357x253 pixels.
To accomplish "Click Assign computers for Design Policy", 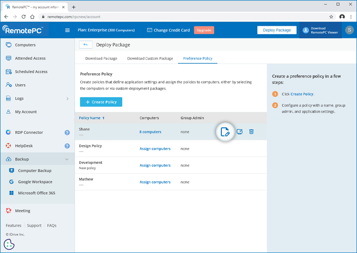I will pyautogui.click(x=155, y=149).
